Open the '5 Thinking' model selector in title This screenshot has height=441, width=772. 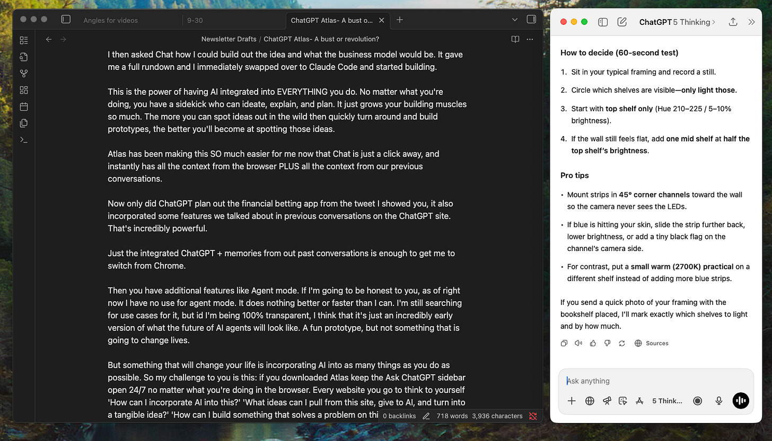pos(694,22)
